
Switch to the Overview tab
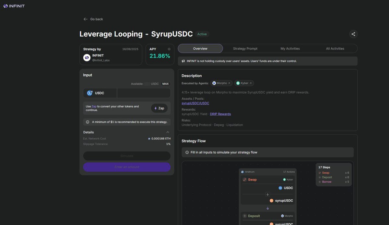pos(200,49)
